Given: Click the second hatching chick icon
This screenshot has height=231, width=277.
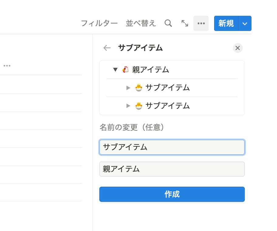Looking at the screenshot, I should click(139, 106).
